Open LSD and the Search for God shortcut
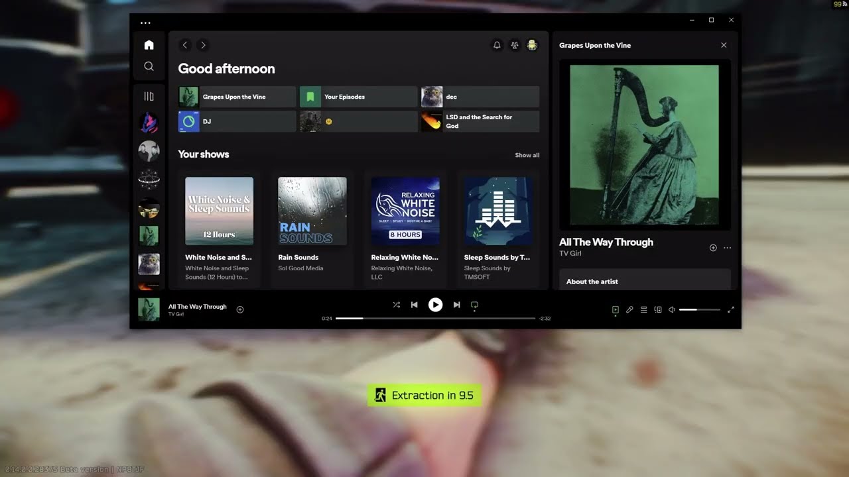This screenshot has width=849, height=477. point(480,121)
